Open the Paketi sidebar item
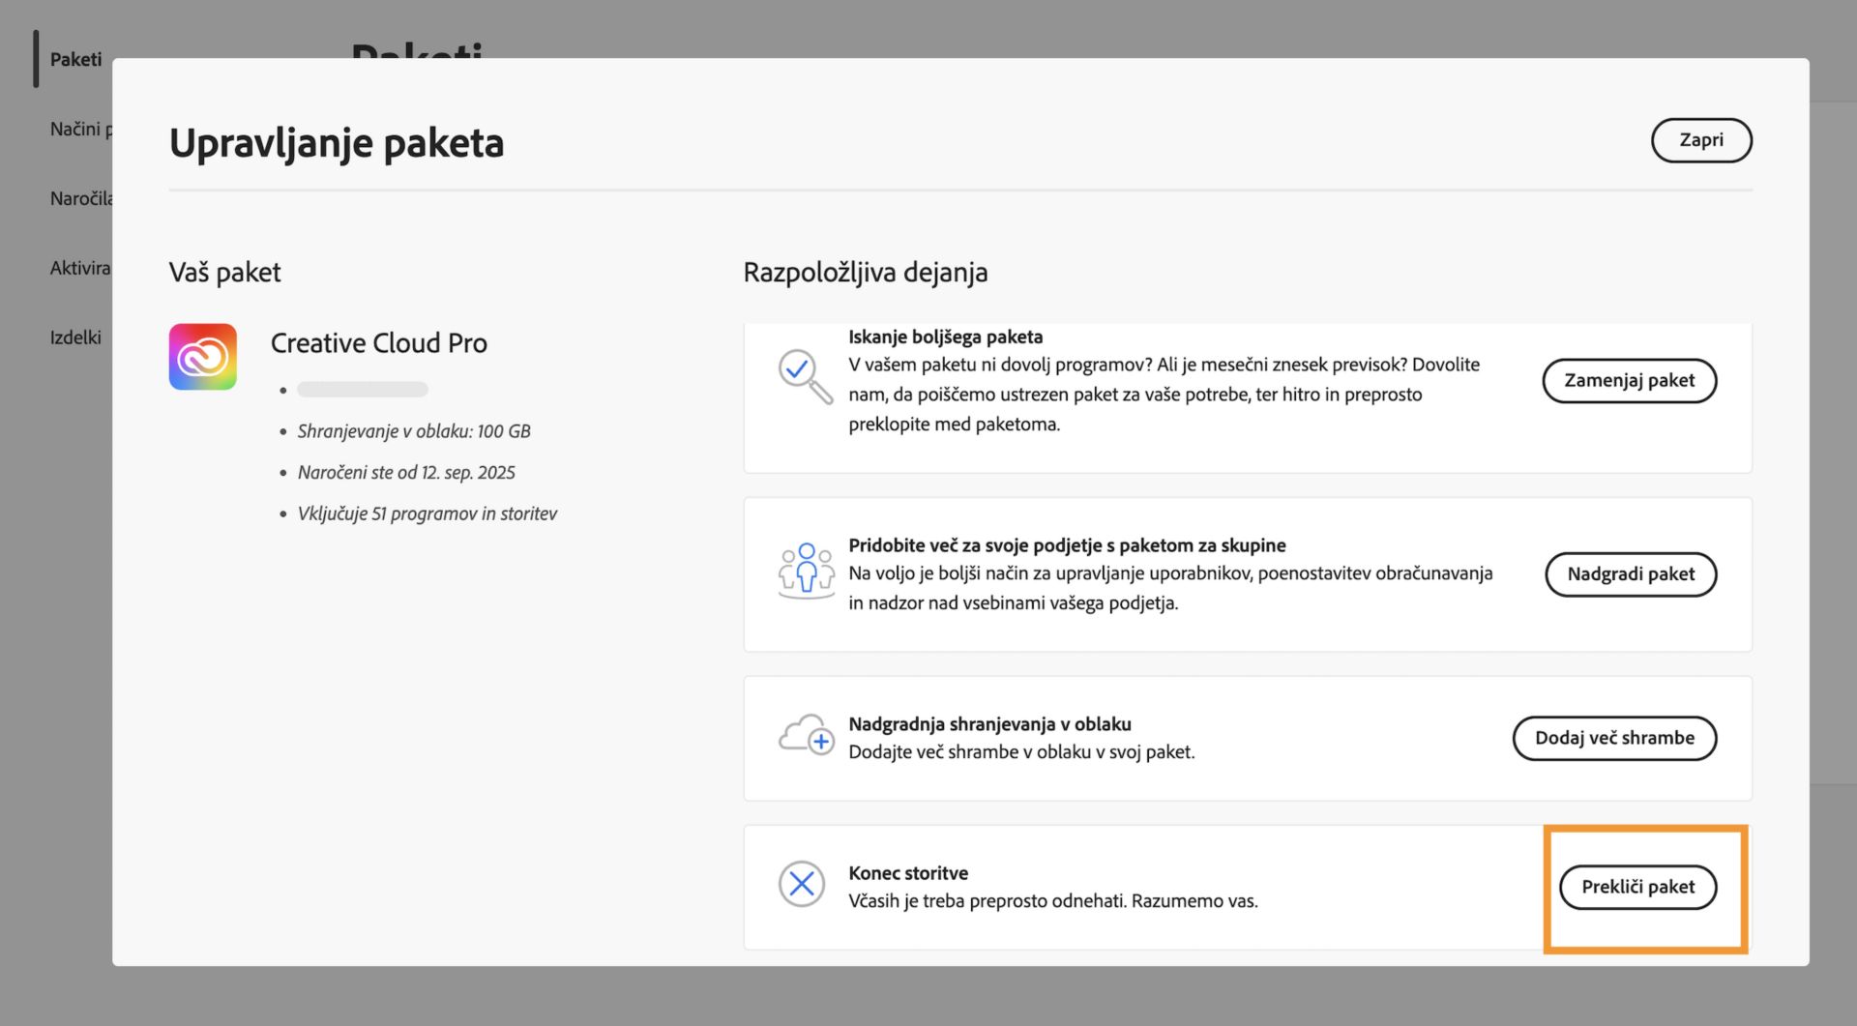The width and height of the screenshot is (1857, 1026). (x=75, y=59)
